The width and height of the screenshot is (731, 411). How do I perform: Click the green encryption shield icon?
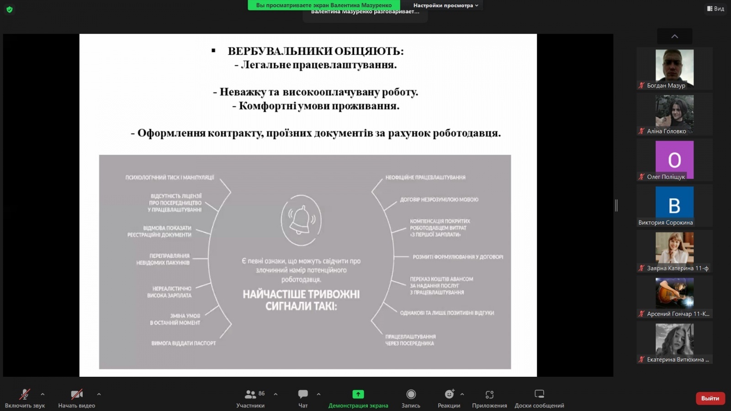point(9,9)
